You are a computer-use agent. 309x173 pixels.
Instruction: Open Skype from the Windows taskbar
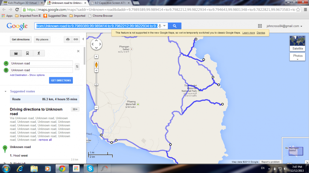pyautogui.click(x=90, y=168)
